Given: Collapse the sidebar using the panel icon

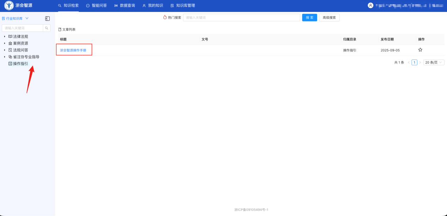Looking at the screenshot, I should 47,18.
